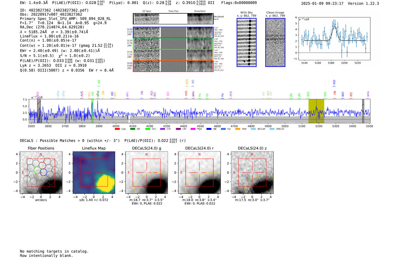The width and height of the screenshot is (399, 271).
Task: Click the Q(0.58) OIII(5007) line
Action: 67,70
